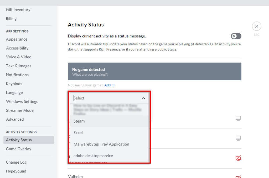
Task: Open Appearance settings
Action: click(17, 39)
